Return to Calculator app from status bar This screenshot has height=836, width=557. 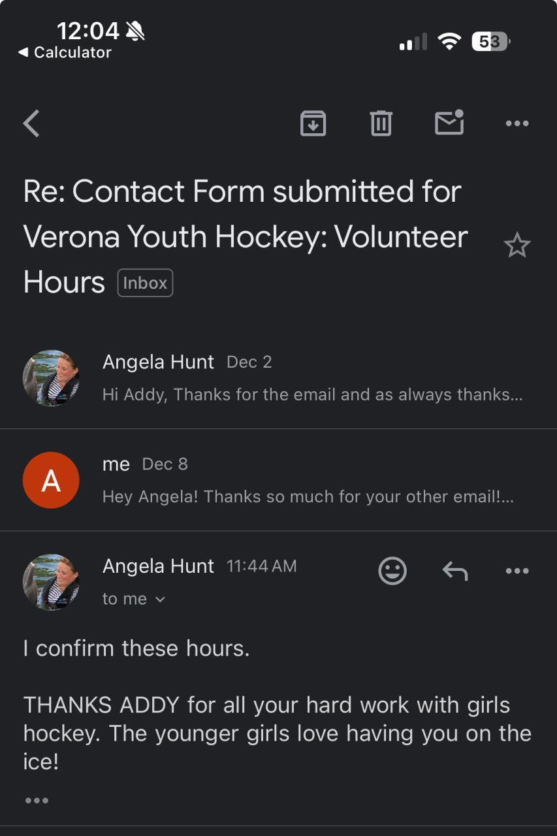(65, 53)
